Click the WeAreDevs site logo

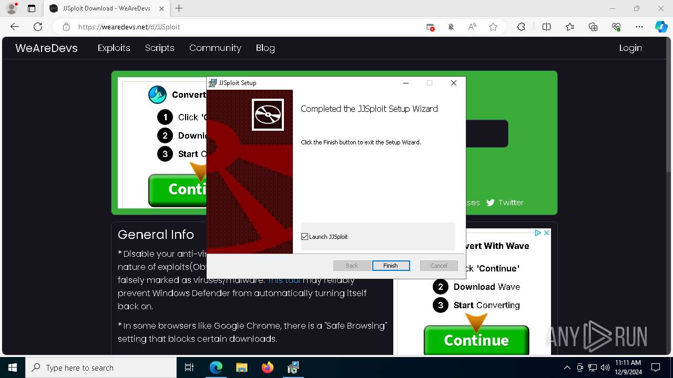[x=46, y=48]
